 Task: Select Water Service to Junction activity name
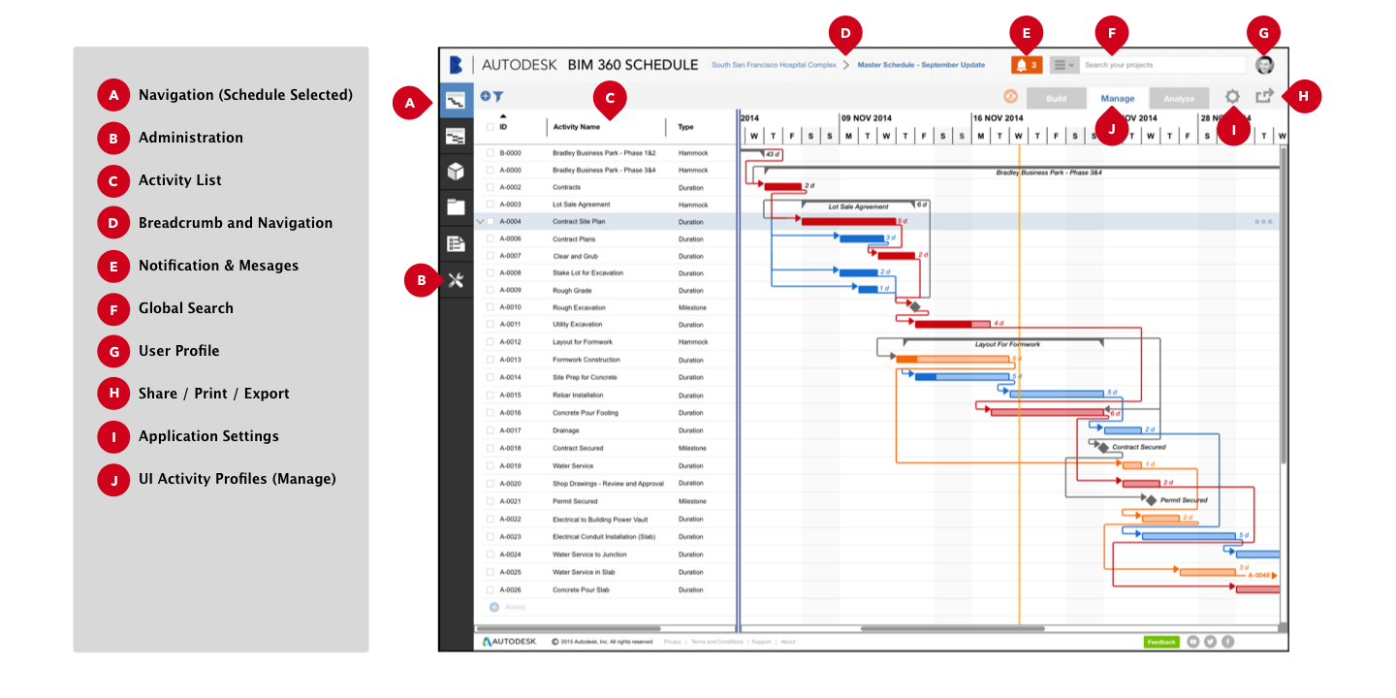coord(589,555)
